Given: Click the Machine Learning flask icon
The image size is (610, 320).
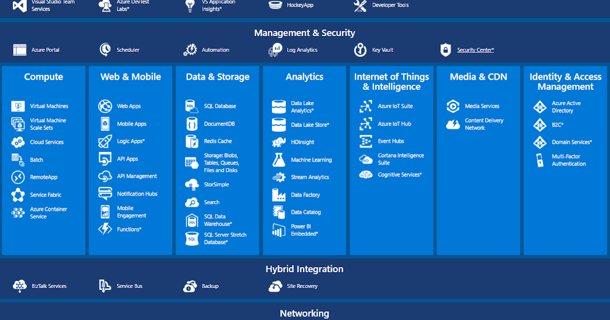Looking at the screenshot, I should point(278,159).
